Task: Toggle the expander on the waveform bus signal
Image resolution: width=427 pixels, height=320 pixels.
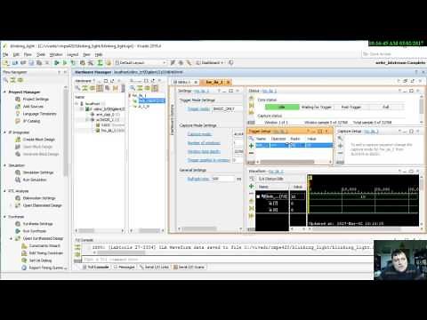Action: click(258, 196)
